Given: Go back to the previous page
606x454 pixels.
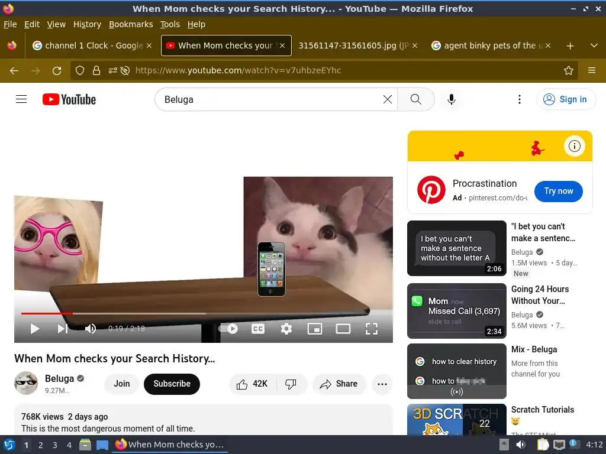Looking at the screenshot, I should [x=14, y=71].
